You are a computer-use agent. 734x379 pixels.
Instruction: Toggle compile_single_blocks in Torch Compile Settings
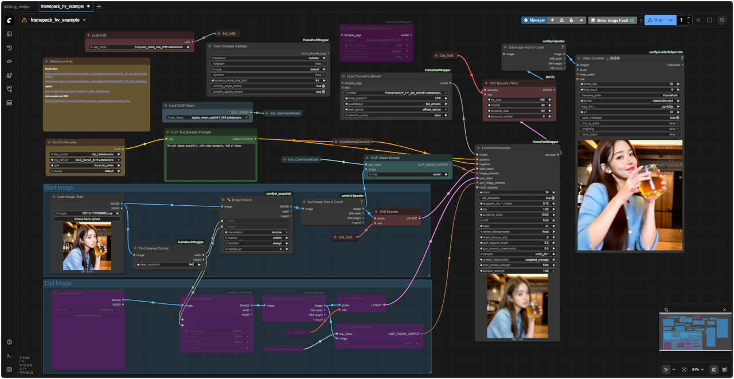click(323, 86)
